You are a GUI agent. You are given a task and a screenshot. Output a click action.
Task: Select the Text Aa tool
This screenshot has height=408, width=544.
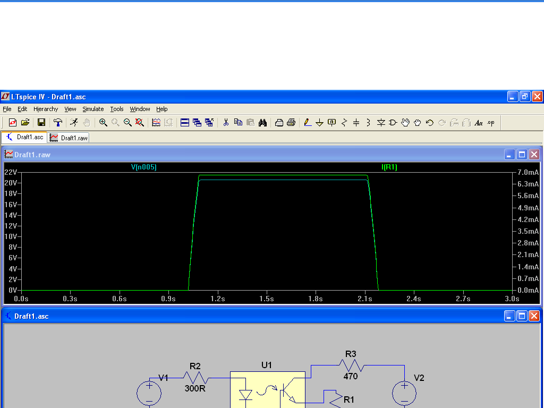(479, 123)
